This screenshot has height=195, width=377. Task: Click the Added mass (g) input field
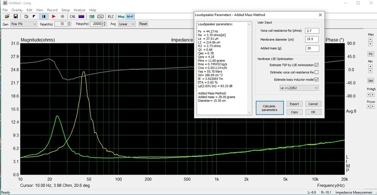(312, 48)
